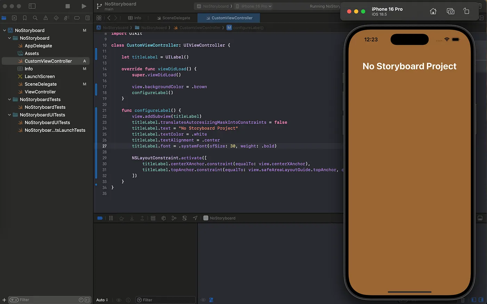
Task: Add new file with navigator plus button
Action: [4, 300]
